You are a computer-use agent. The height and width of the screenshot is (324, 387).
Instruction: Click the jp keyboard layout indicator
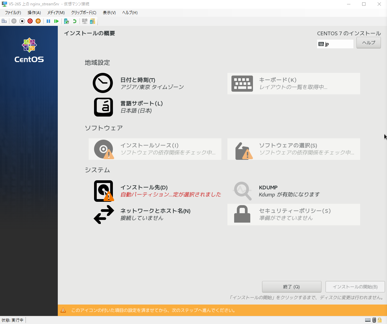tap(335, 44)
